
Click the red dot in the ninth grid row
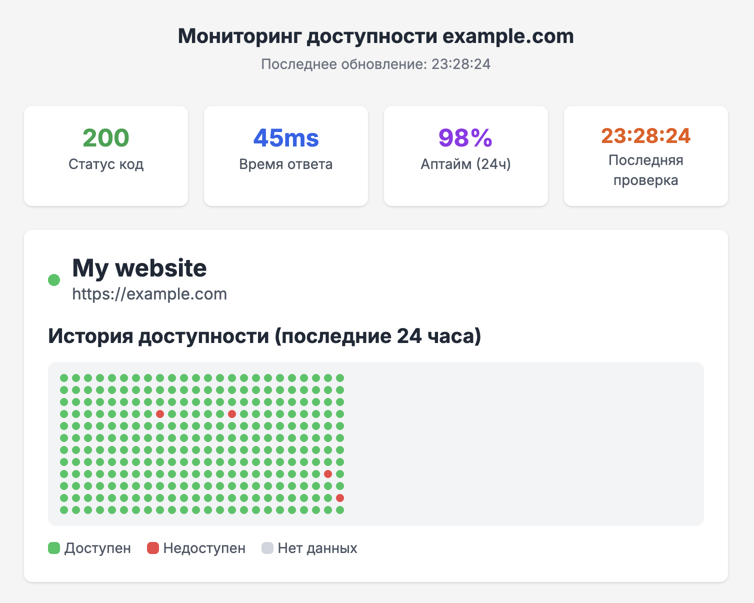328,474
